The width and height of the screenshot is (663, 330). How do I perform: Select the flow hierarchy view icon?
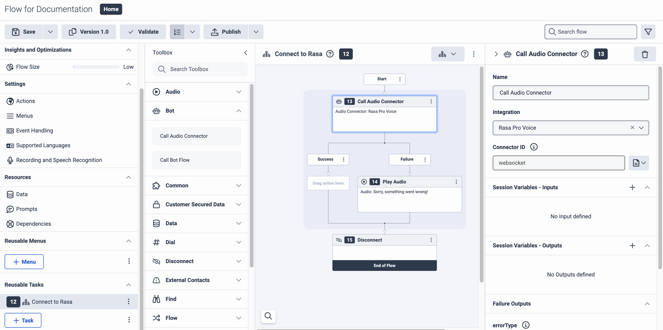(x=443, y=54)
